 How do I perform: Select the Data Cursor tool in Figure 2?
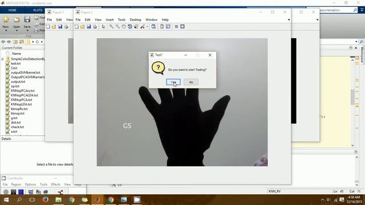[x=136, y=27]
